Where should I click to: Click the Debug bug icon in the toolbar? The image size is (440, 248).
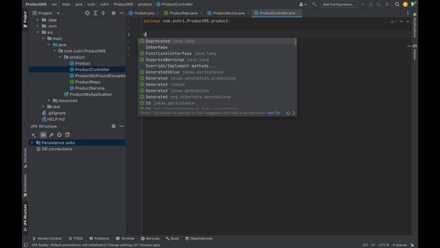[x=371, y=4]
